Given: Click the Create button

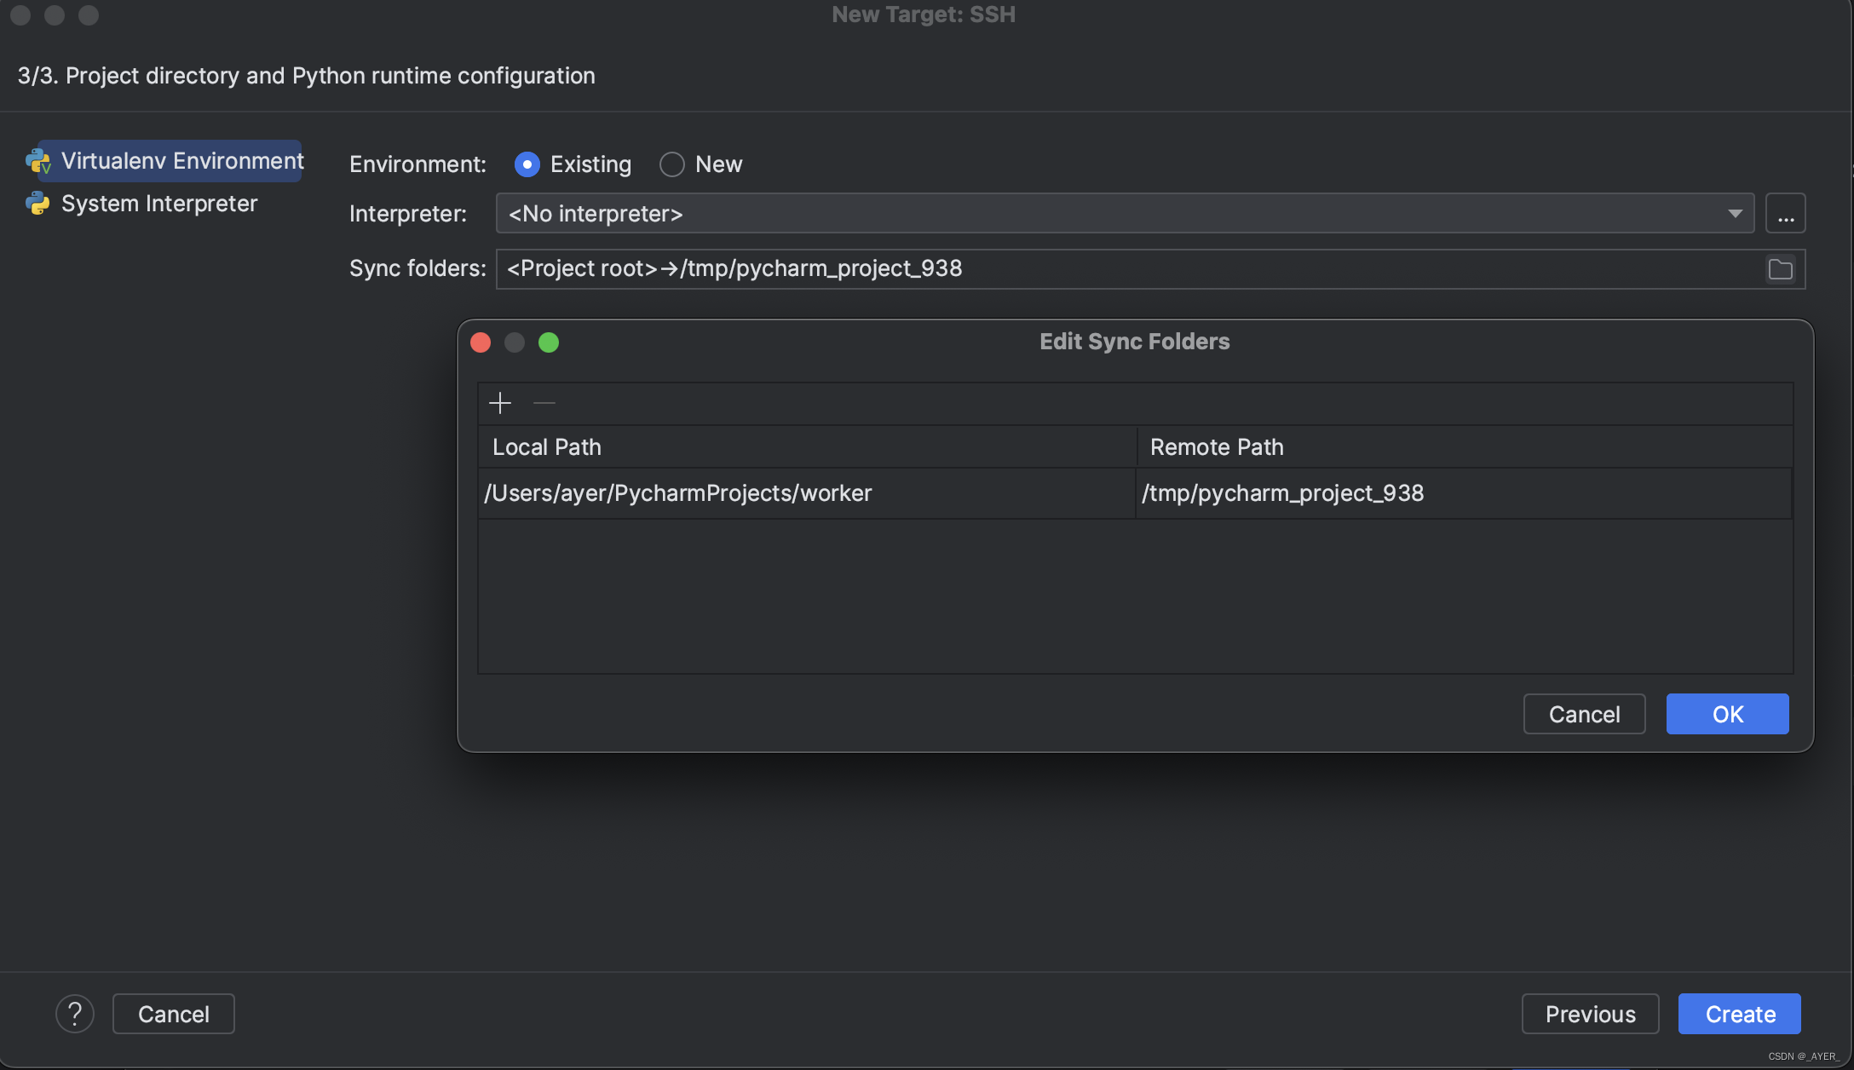Looking at the screenshot, I should 1739,1014.
